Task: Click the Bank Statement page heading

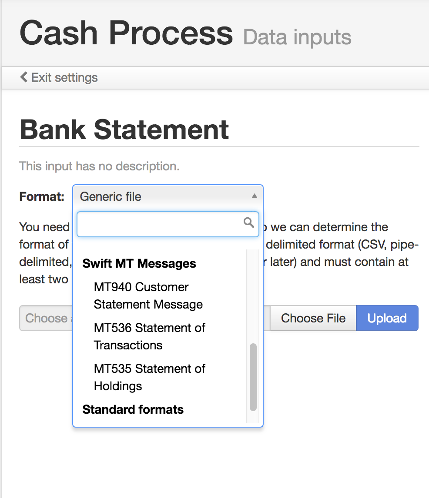Action: (124, 129)
